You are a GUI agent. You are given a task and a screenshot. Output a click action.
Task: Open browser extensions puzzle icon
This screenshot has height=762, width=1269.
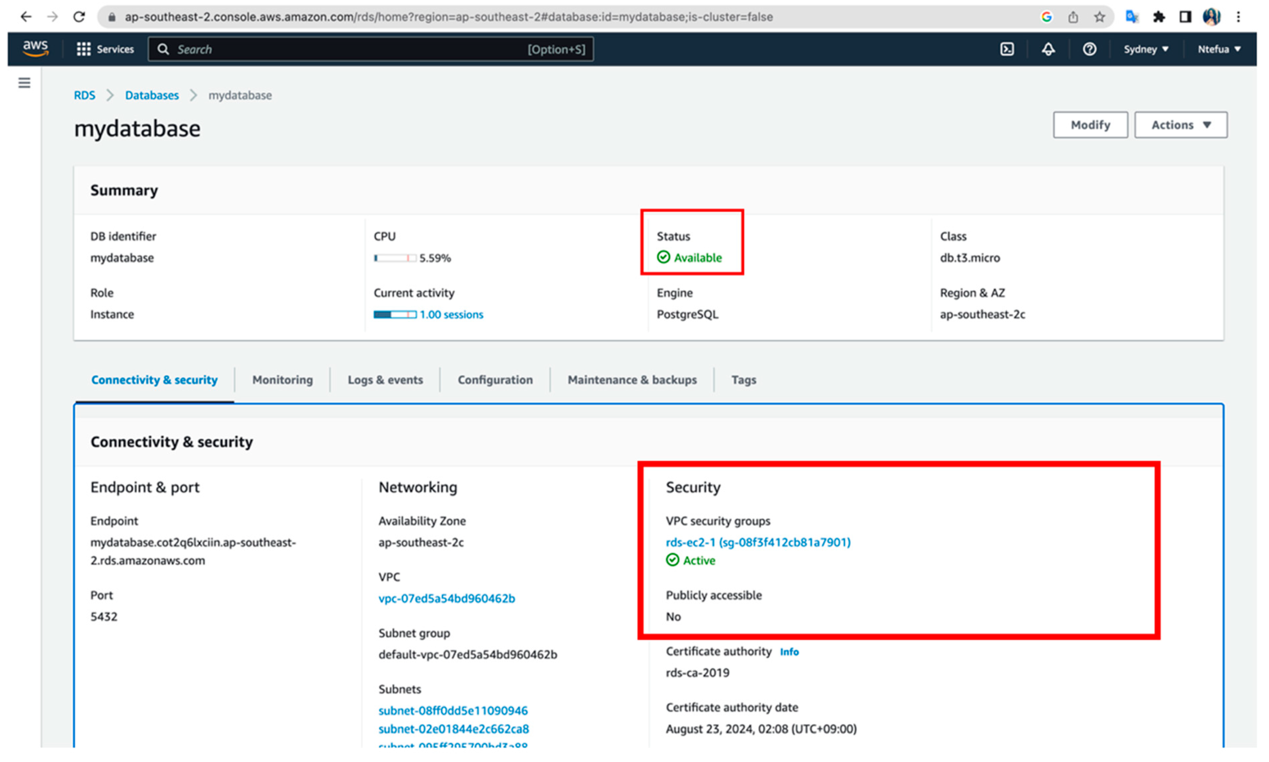[1159, 17]
